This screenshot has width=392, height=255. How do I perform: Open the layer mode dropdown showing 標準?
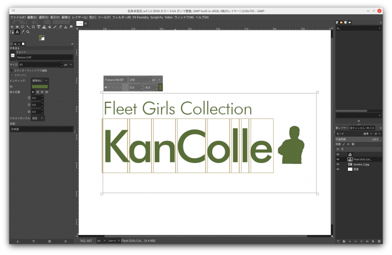point(367,134)
